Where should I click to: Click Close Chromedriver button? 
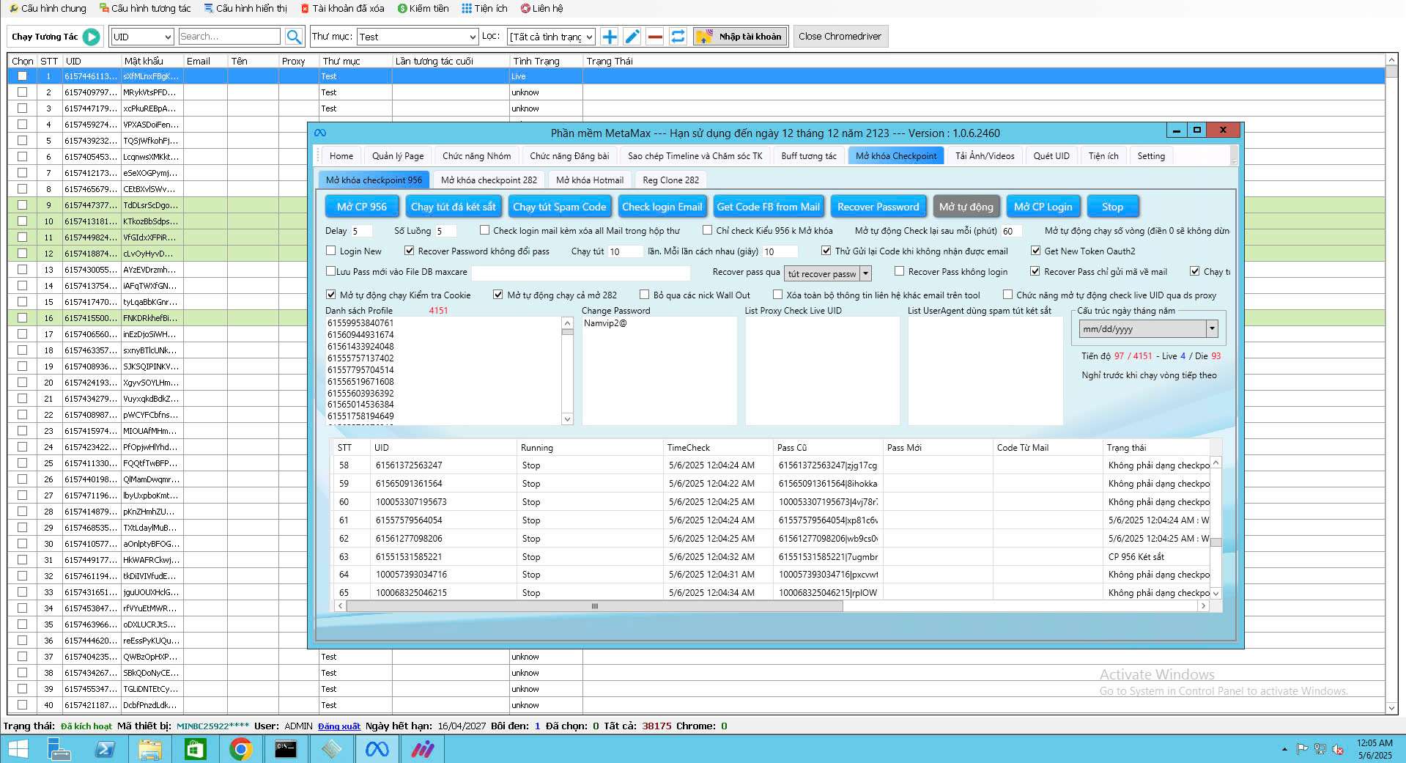[840, 37]
